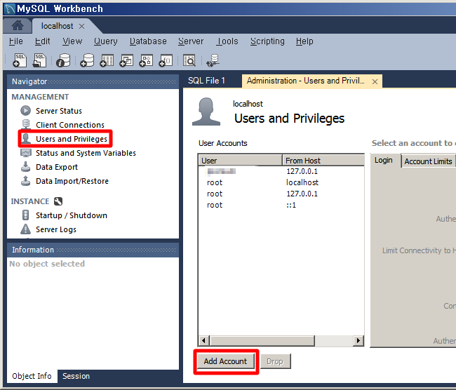This screenshot has width=456, height=390.
Task: Switch to the Object Info tab
Action: pos(32,376)
